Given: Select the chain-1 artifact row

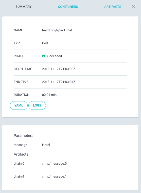Looking at the screenshot, I should [70, 177].
